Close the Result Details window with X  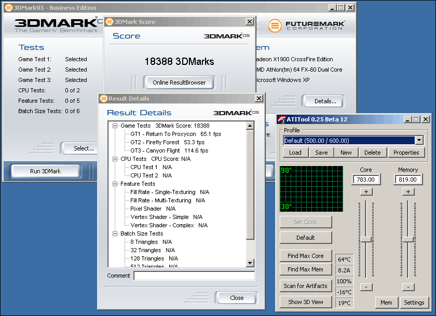(x=259, y=99)
